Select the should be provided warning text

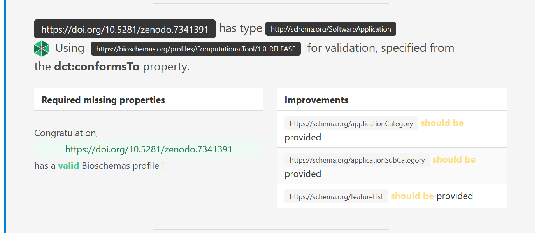pyautogui.click(x=442, y=123)
